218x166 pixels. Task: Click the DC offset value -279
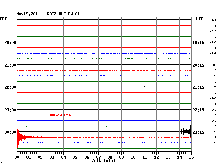(213, 76)
